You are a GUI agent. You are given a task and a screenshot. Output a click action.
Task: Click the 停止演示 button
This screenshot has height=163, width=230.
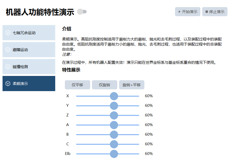click(x=215, y=12)
